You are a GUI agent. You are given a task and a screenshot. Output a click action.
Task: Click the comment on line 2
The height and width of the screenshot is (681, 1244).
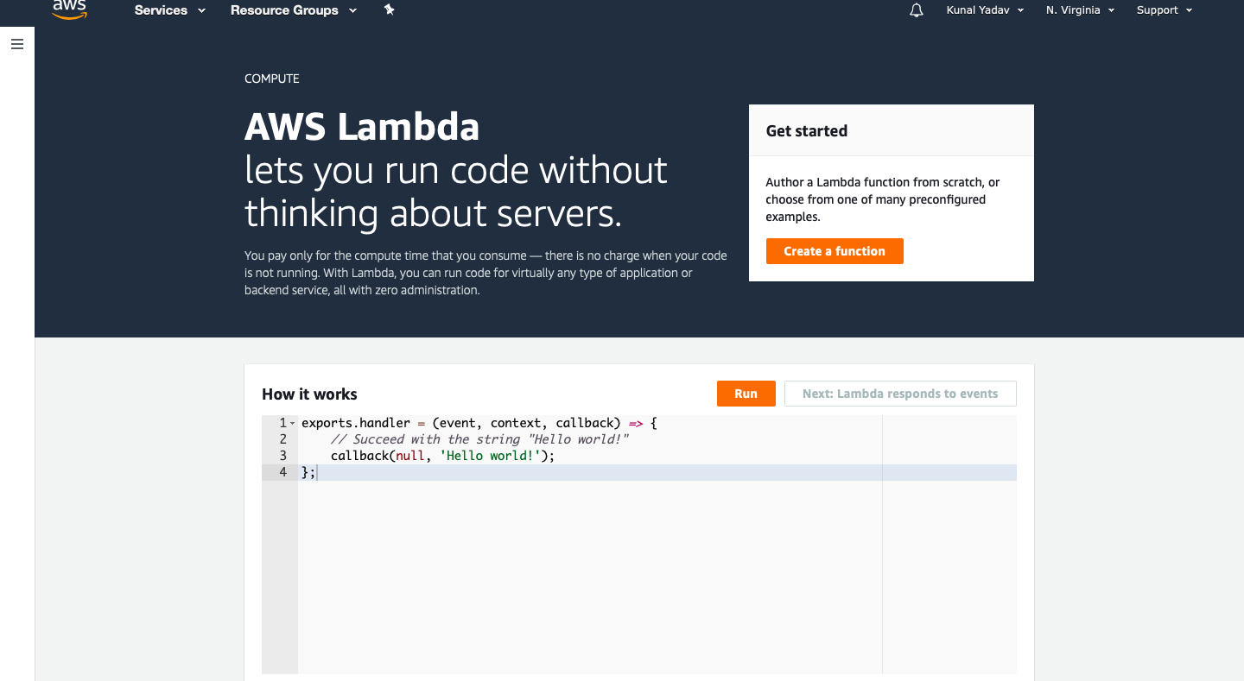click(479, 439)
